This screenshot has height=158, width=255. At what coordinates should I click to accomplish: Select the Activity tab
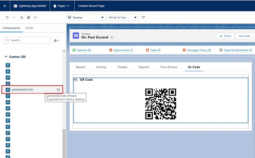[101, 67]
